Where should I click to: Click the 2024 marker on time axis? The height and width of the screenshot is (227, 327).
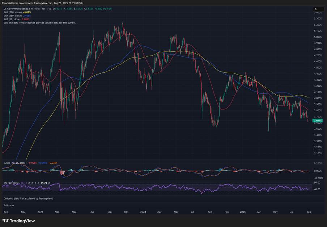coord(143,211)
